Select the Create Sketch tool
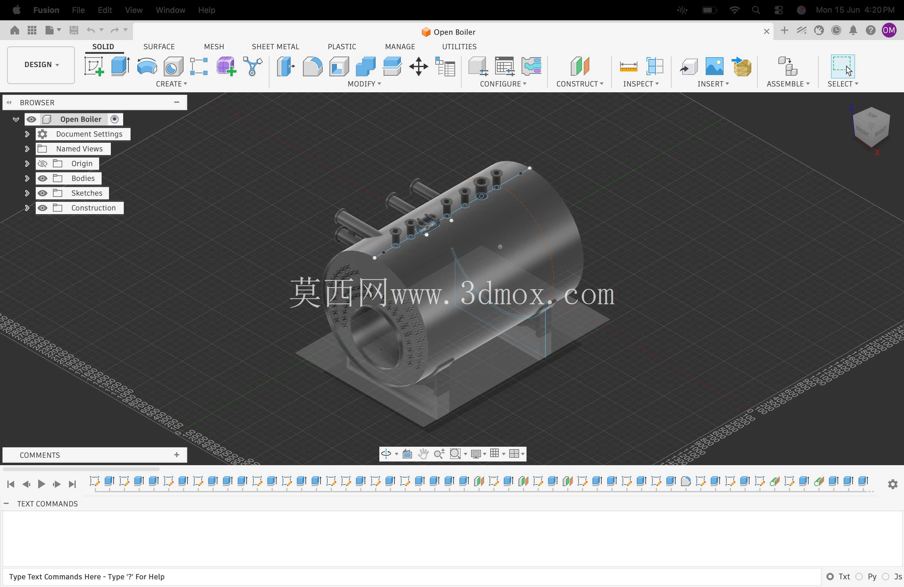 [94, 66]
